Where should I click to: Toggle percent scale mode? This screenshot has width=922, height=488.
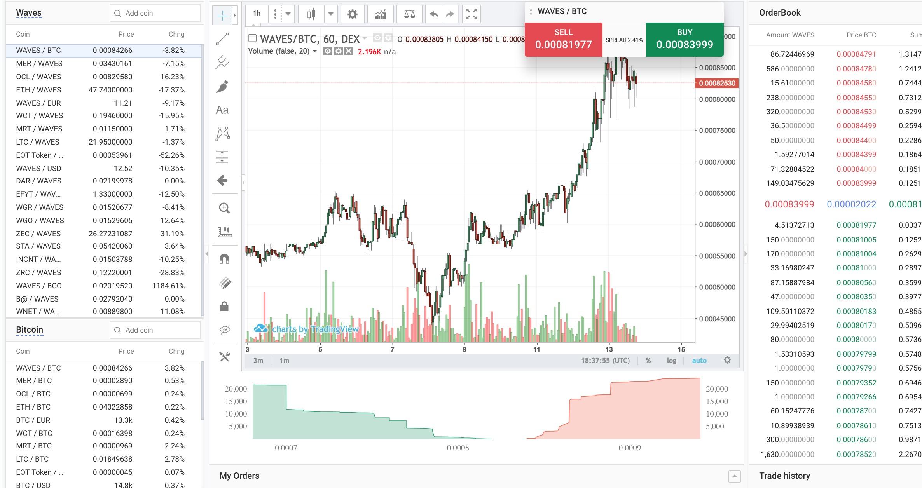coord(648,361)
